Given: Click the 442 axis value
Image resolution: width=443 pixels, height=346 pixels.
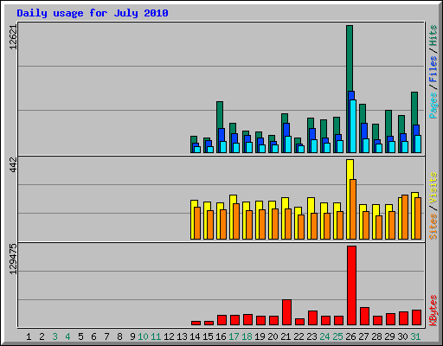Looking at the screenshot, I should tap(13, 164).
